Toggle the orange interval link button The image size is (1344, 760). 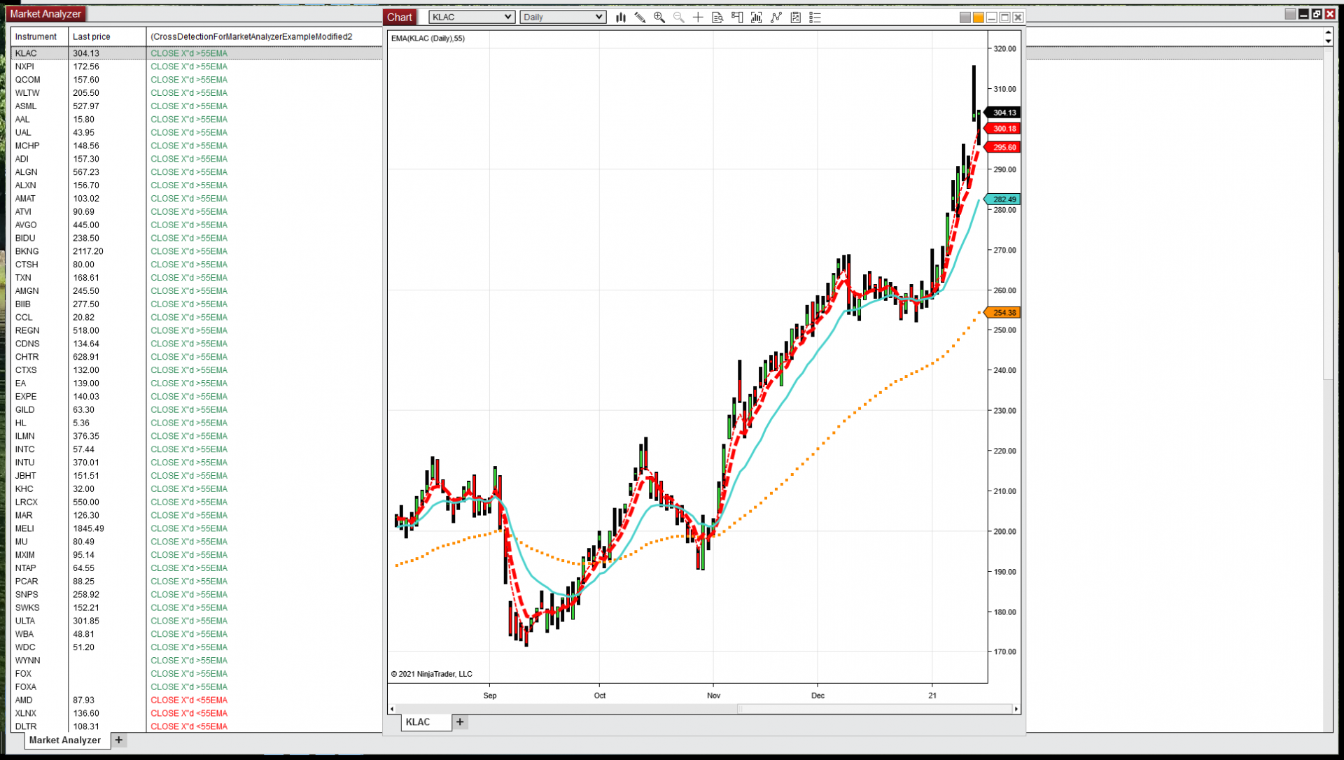(x=978, y=17)
